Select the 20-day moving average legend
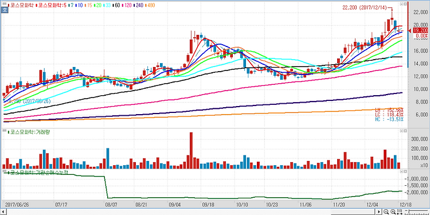The image size is (430, 215). point(97,5)
